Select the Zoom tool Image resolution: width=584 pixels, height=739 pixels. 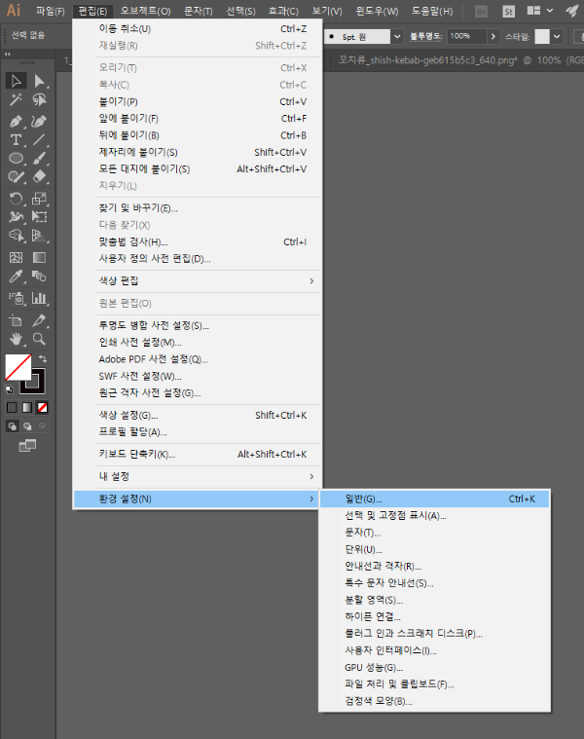(40, 339)
